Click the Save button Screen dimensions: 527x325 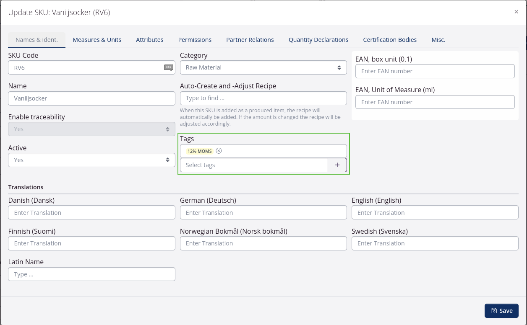pyautogui.click(x=501, y=310)
